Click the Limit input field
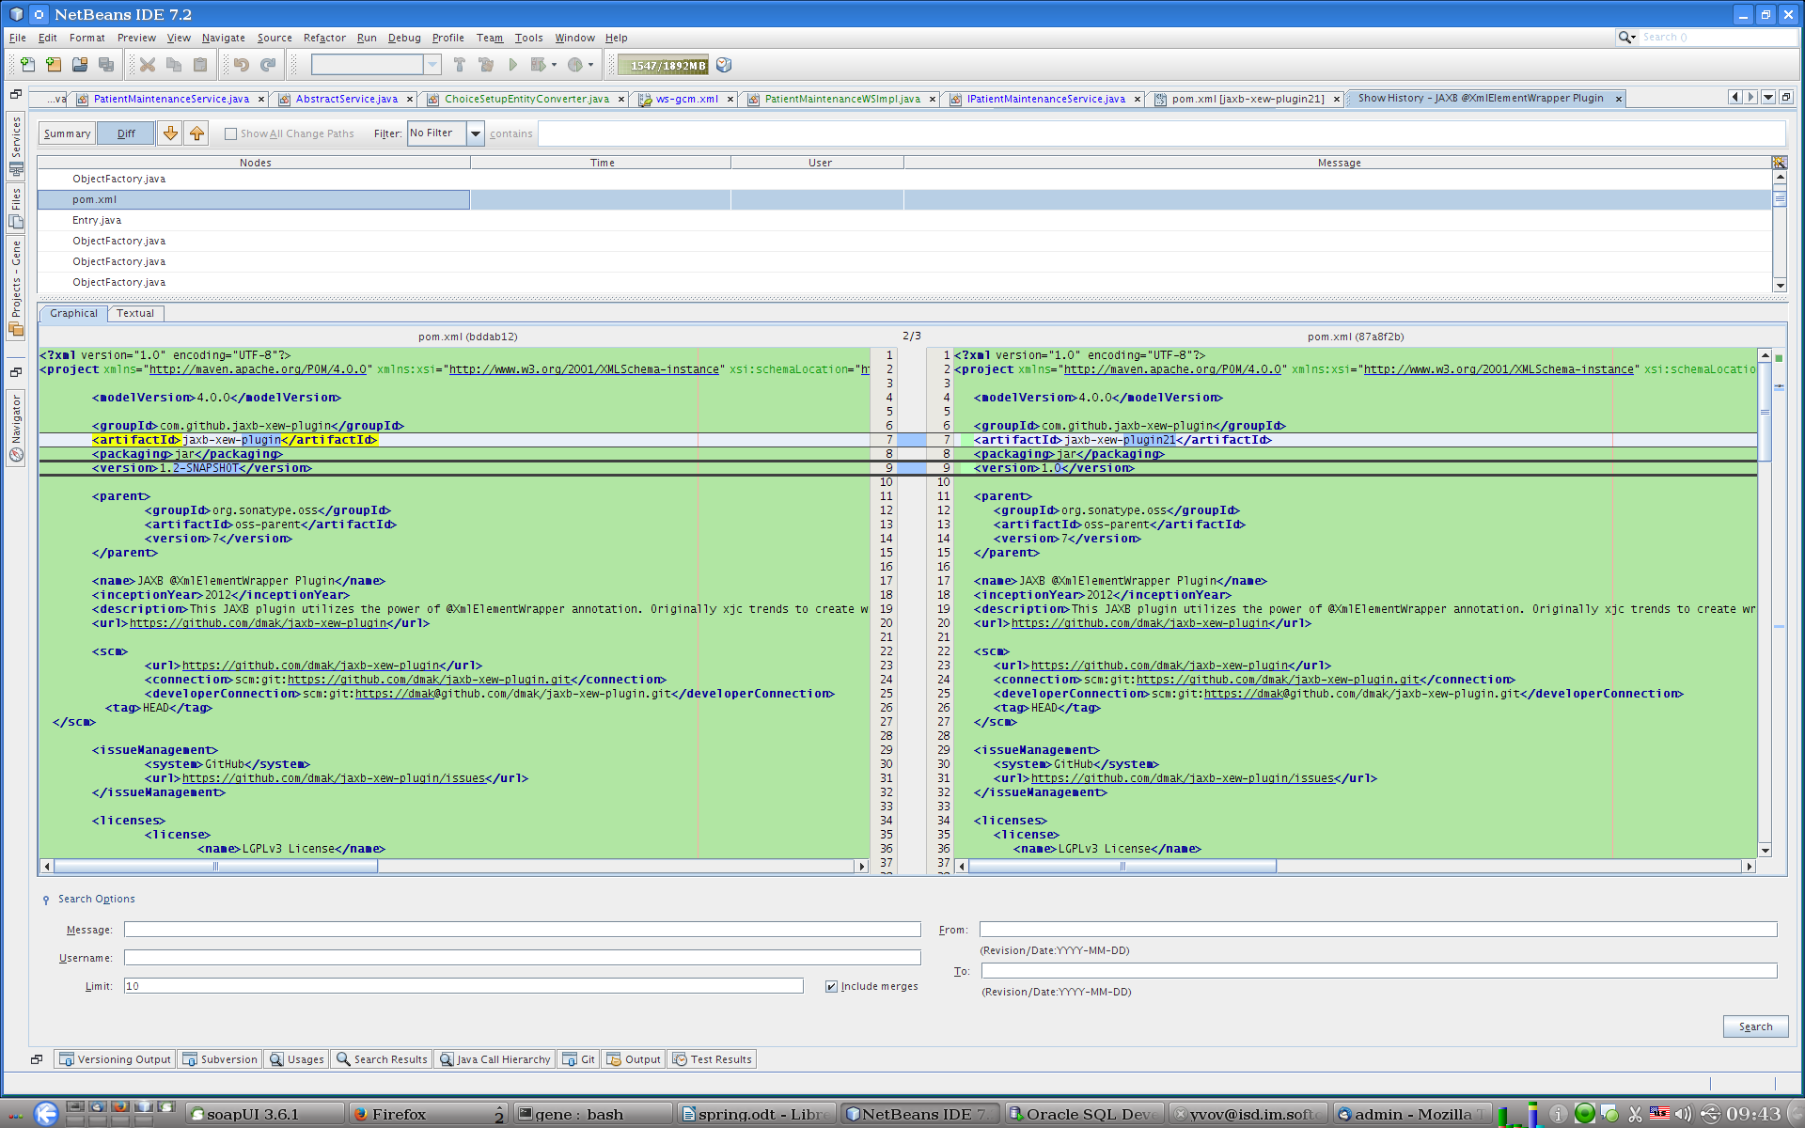This screenshot has width=1805, height=1128. click(463, 986)
